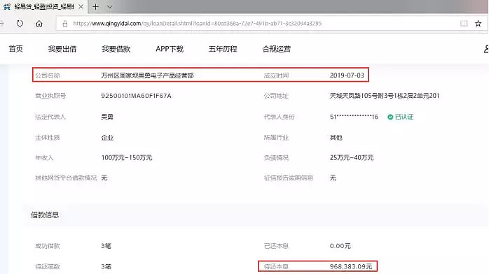The height and width of the screenshot is (274, 489).
Task: Click the 征信报告逾期信息 label
Action: coord(289,178)
